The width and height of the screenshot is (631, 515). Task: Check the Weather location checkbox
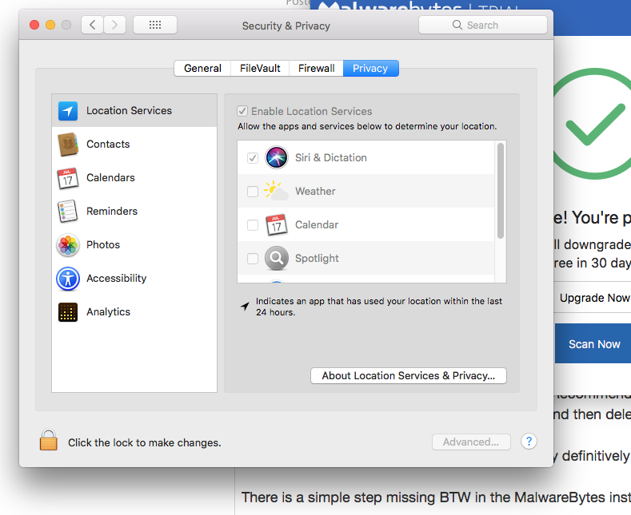click(252, 192)
